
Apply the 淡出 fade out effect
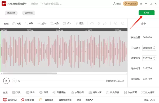click(x=30, y=92)
